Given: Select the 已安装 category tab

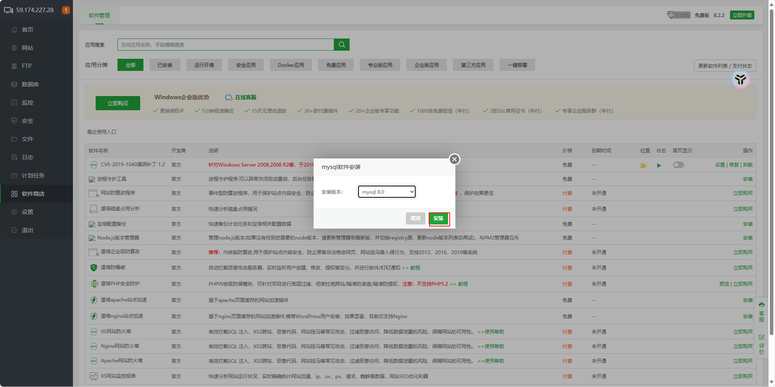Looking at the screenshot, I should tap(165, 65).
